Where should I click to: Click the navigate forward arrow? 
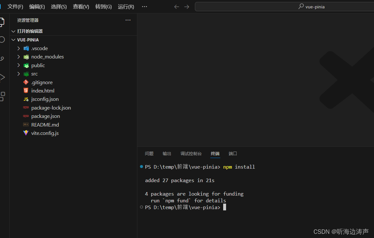click(187, 7)
